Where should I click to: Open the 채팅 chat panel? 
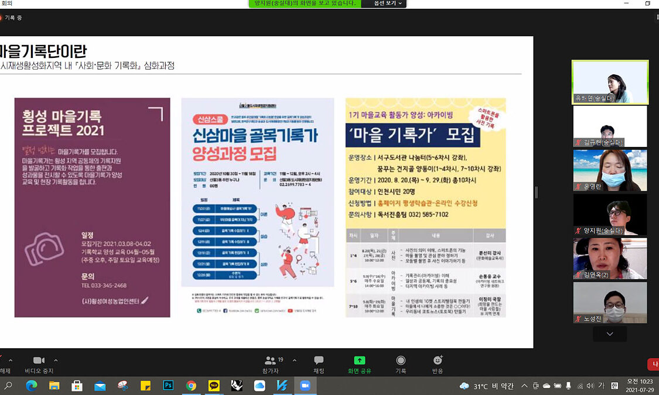click(319, 364)
